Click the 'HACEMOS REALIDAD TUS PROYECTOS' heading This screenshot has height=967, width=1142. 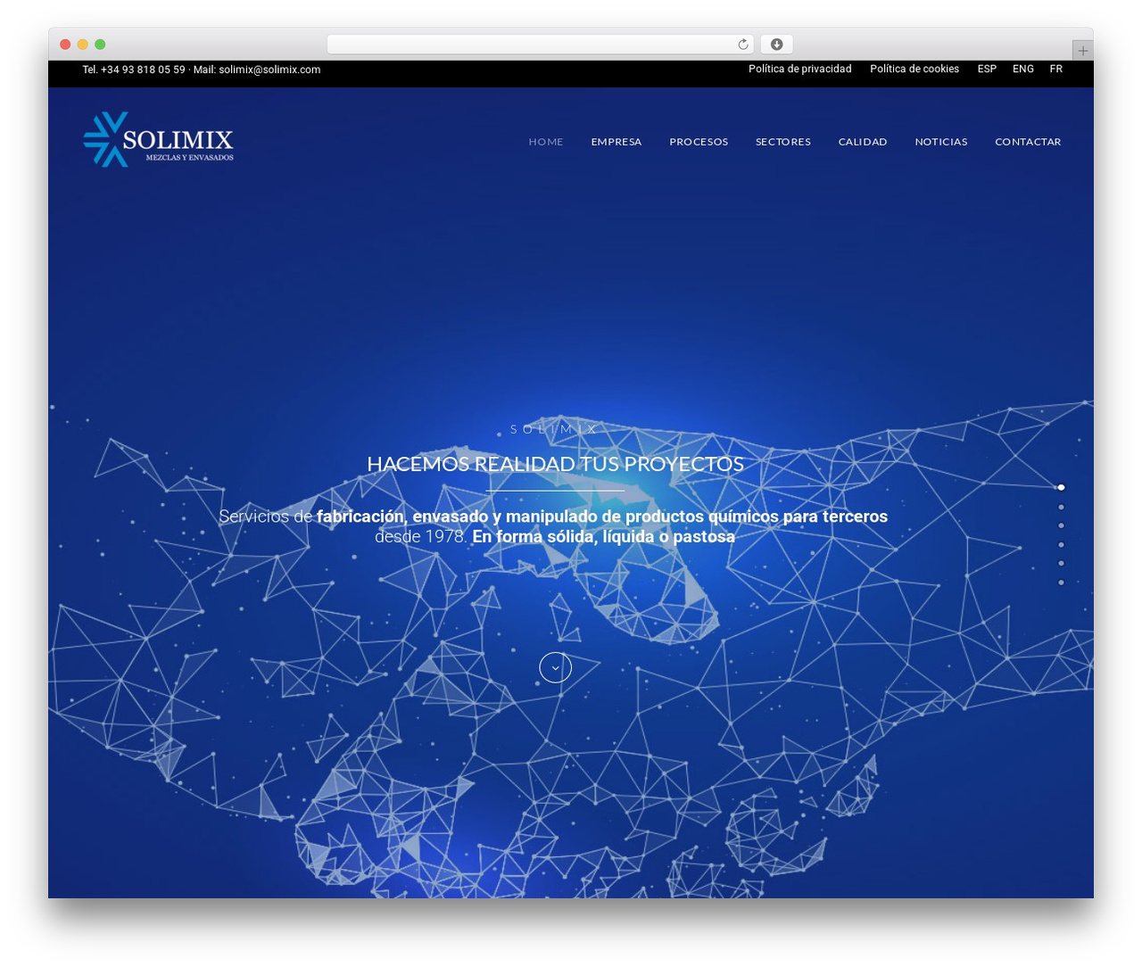pos(555,464)
